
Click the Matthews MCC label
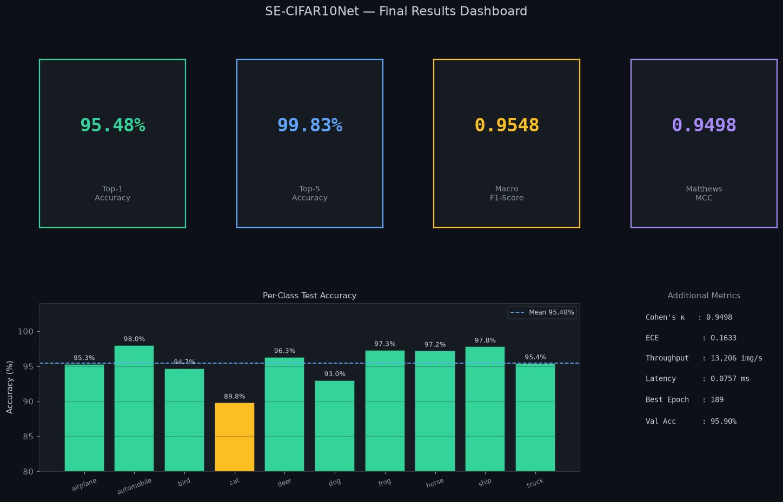point(704,193)
